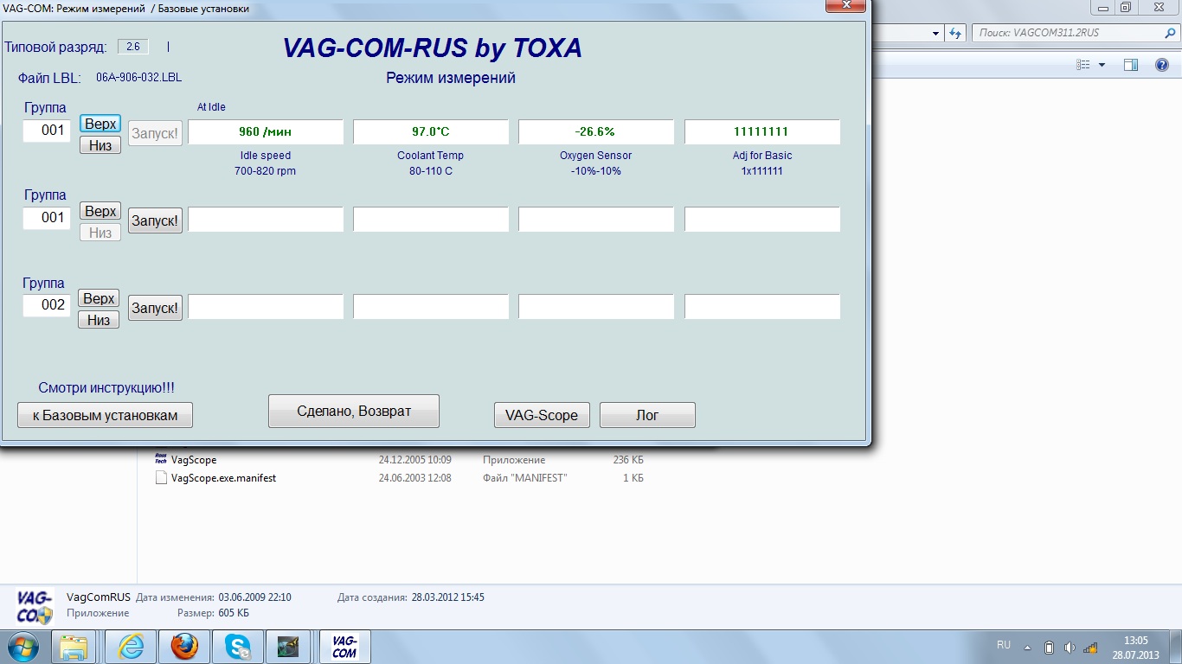Viewport: 1182px width, 664px height.
Task: Click the network signal icon in tray
Action: click(x=1090, y=647)
